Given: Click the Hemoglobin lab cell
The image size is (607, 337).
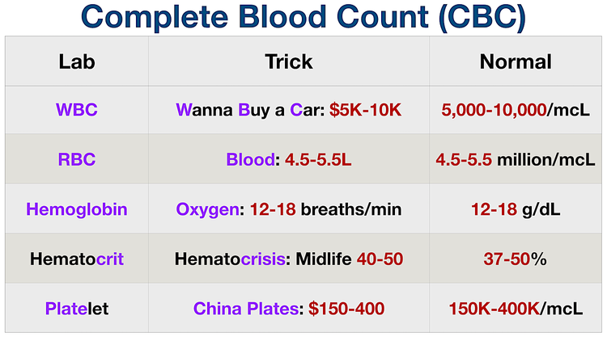Looking at the screenshot, I should [x=77, y=209].
